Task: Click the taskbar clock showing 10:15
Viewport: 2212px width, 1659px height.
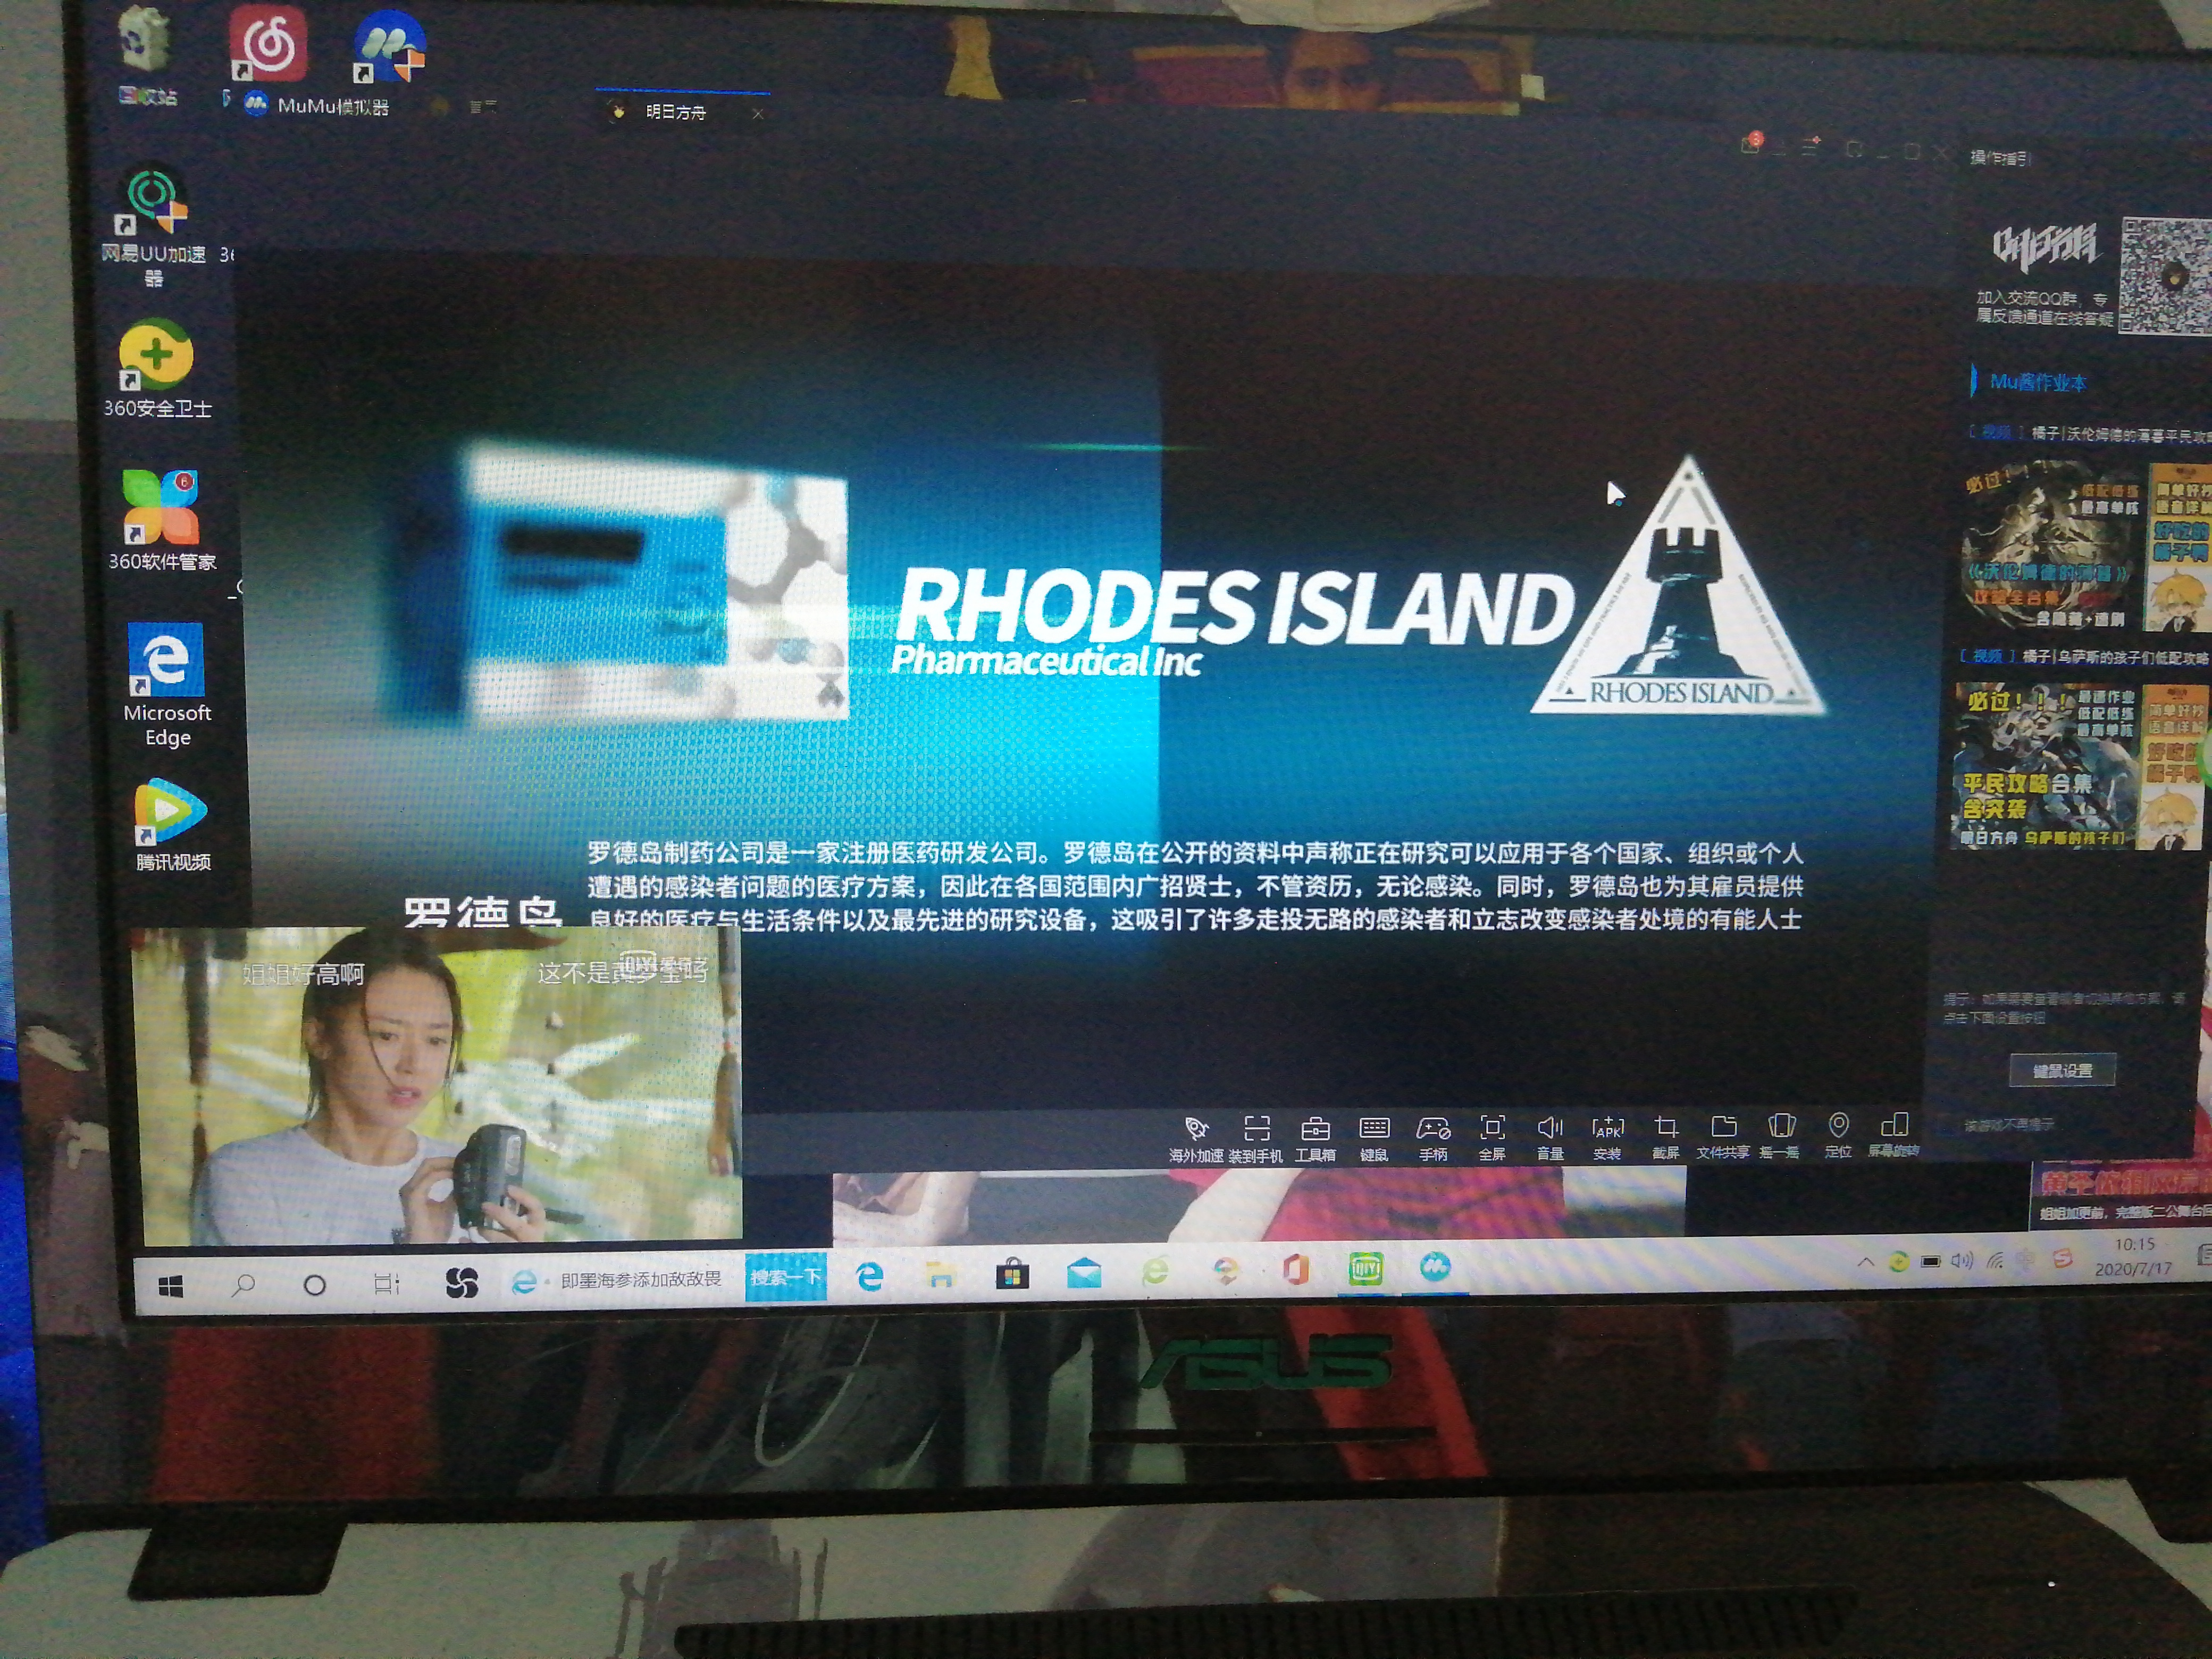Action: (2135, 1256)
